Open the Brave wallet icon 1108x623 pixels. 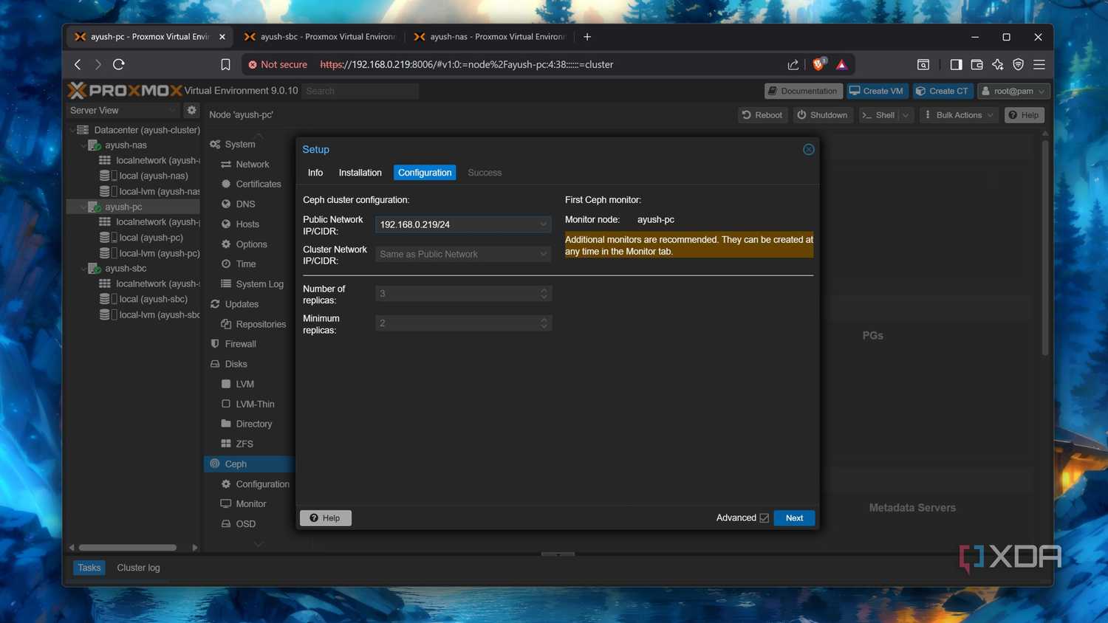coord(977,64)
